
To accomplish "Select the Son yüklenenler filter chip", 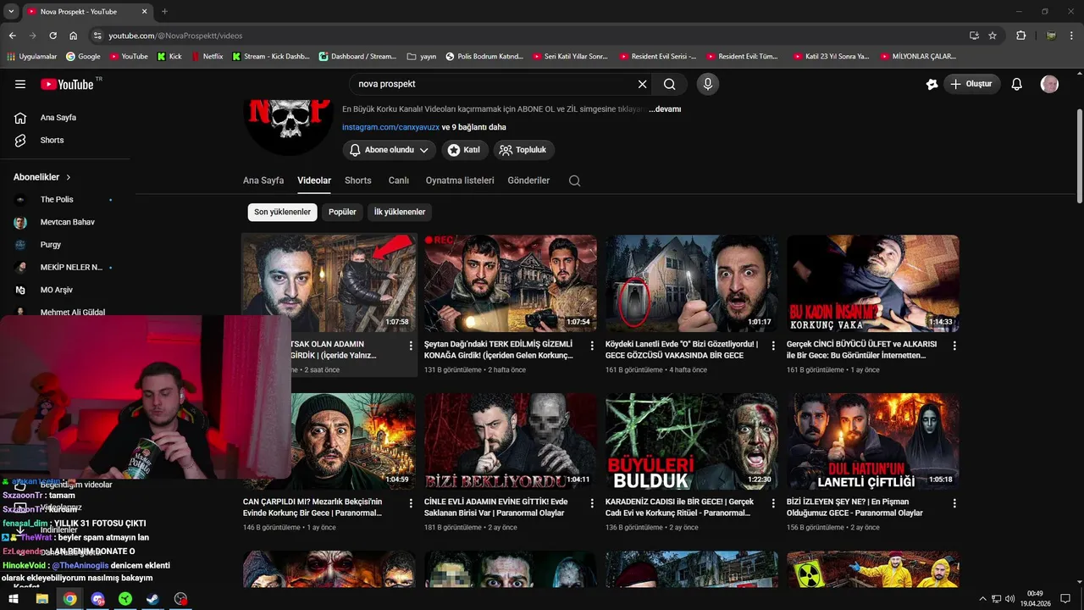I will click(x=283, y=212).
